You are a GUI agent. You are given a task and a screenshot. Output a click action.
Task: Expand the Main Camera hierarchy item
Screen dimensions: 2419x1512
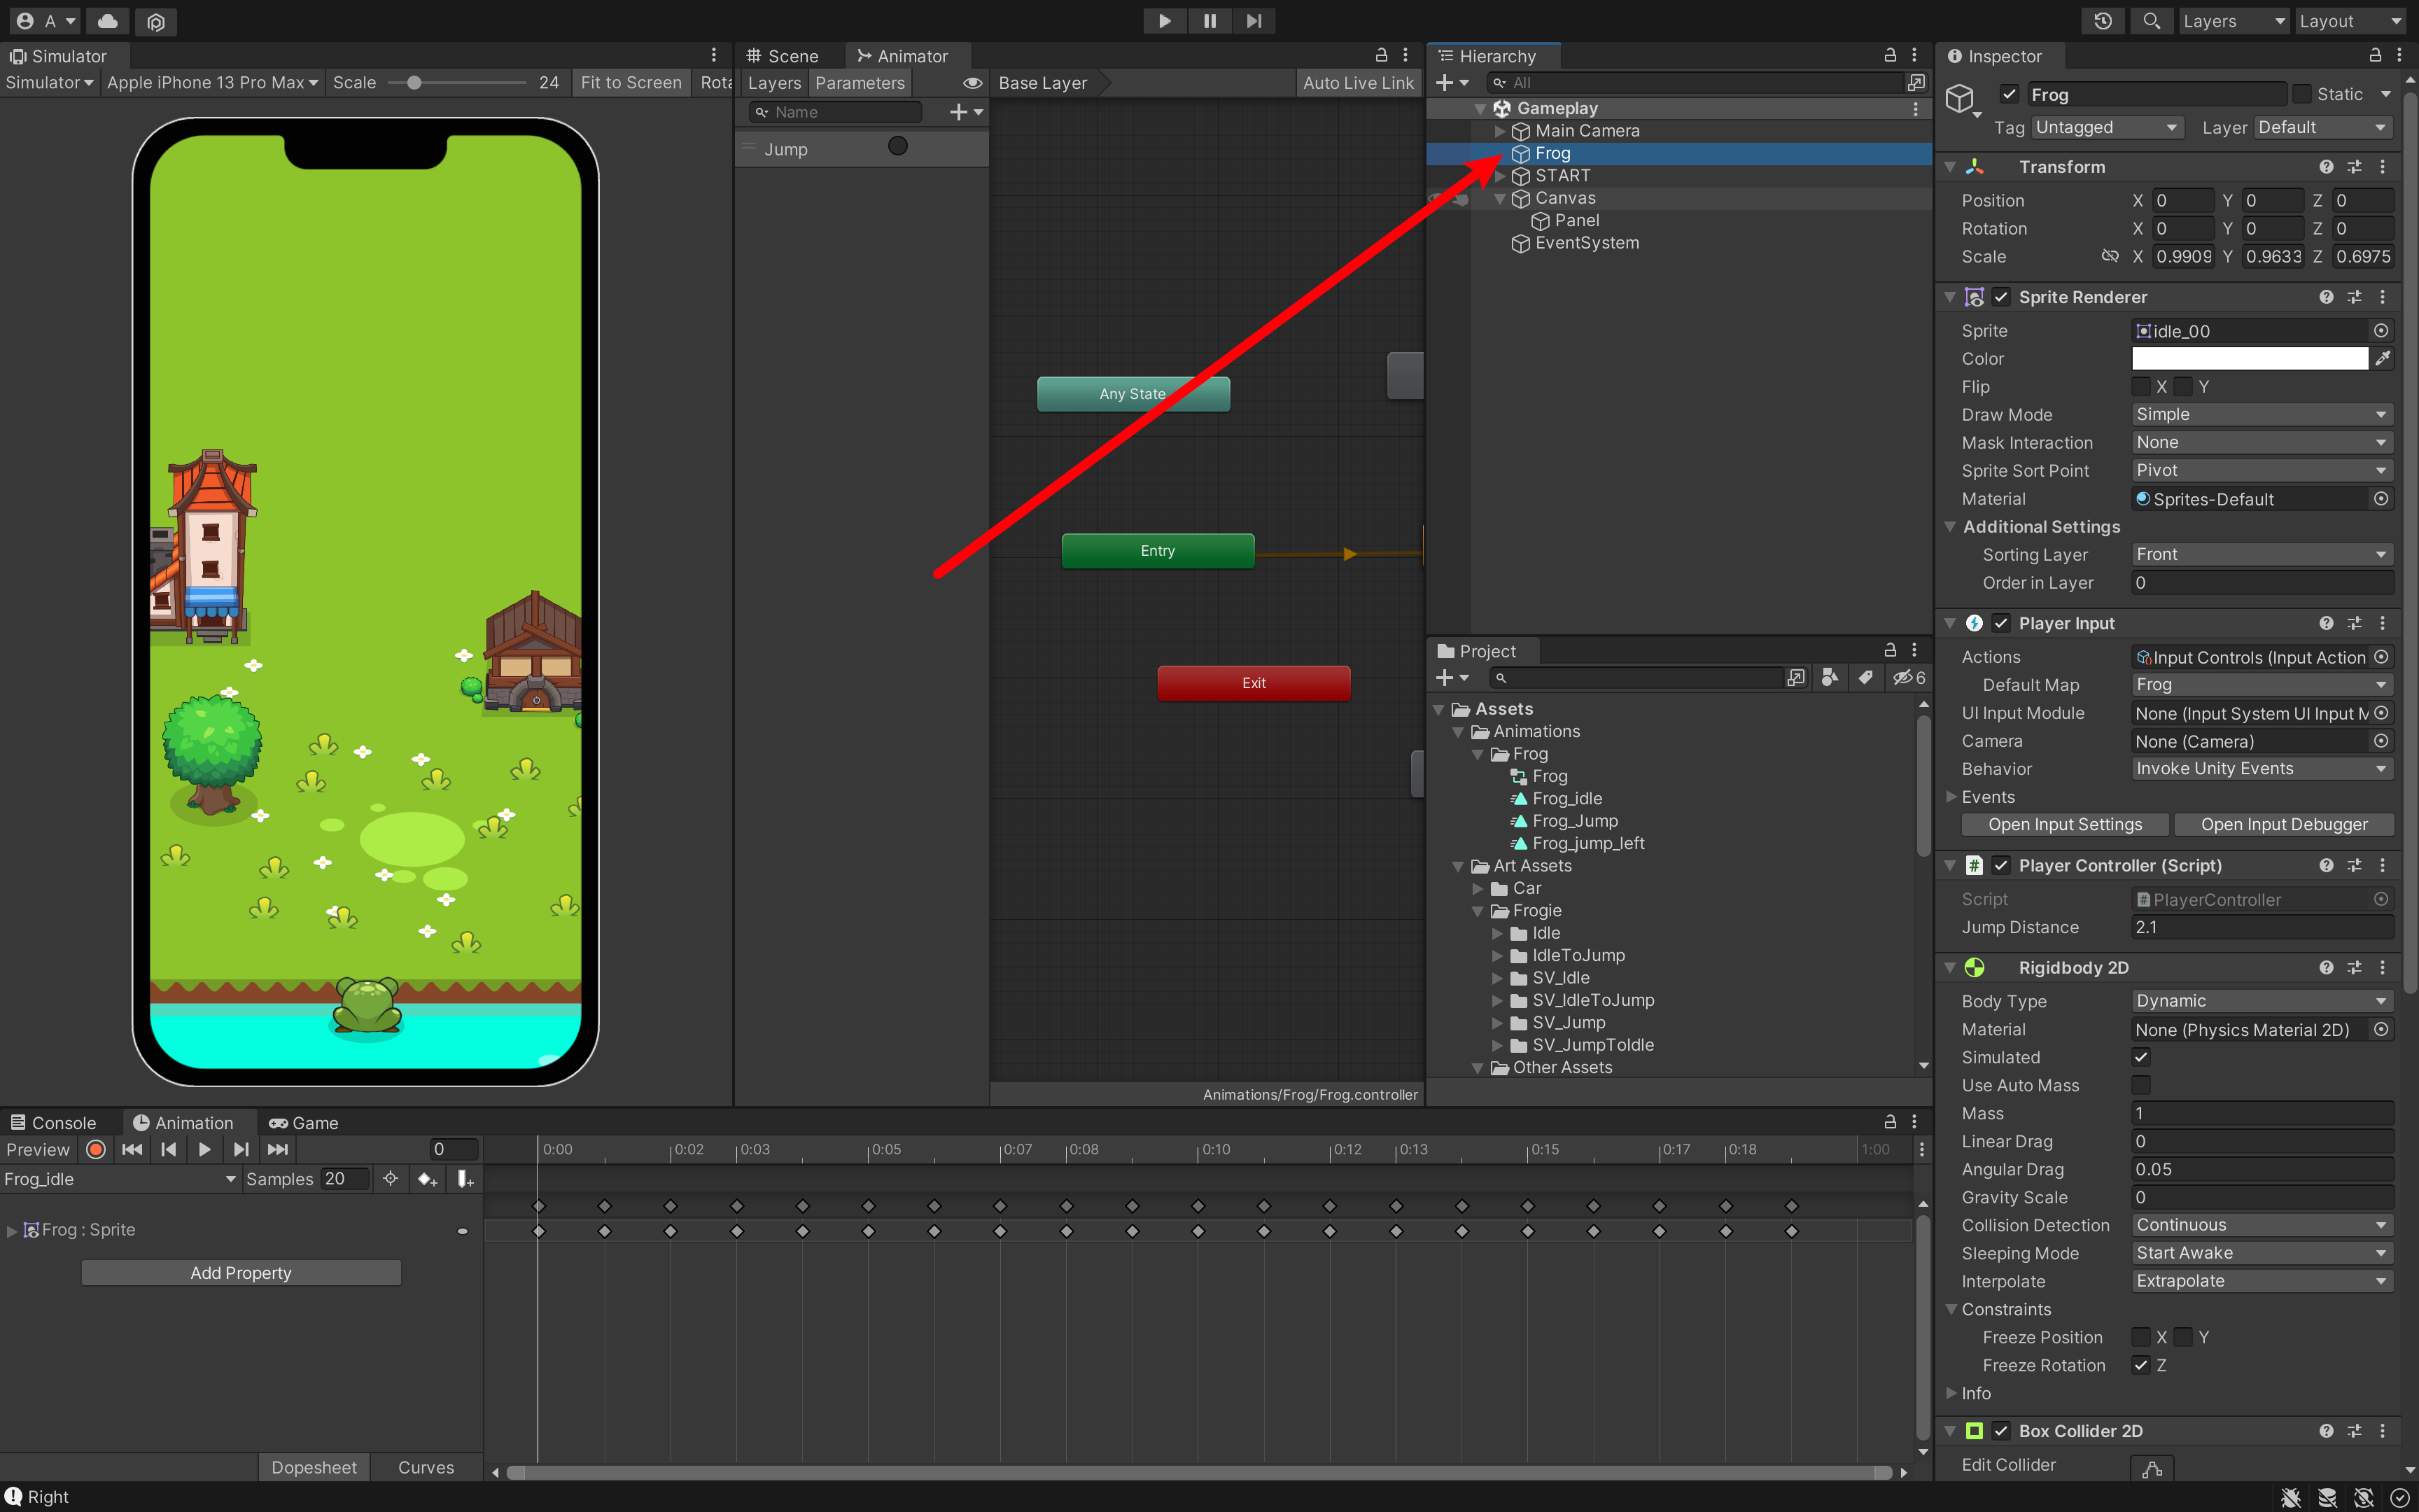coord(1499,131)
